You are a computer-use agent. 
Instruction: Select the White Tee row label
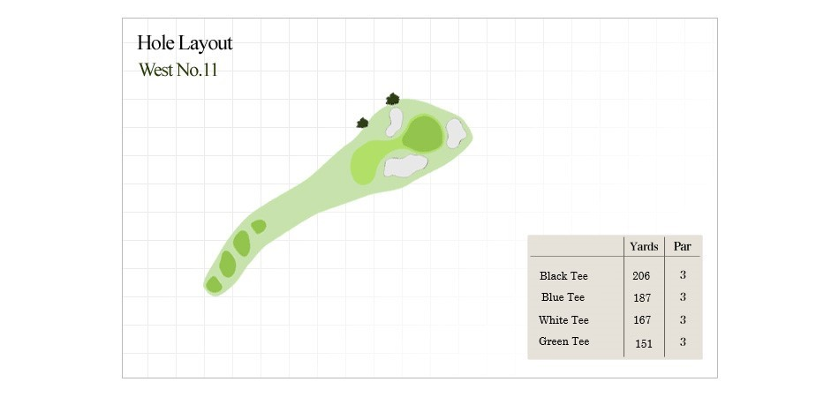pyautogui.click(x=563, y=319)
